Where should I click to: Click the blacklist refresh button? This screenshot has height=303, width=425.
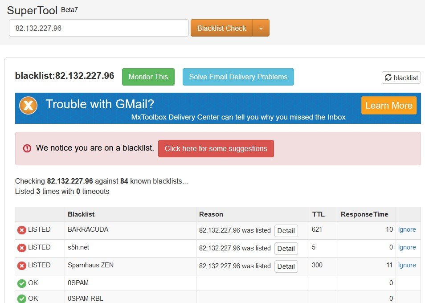pyautogui.click(x=401, y=78)
